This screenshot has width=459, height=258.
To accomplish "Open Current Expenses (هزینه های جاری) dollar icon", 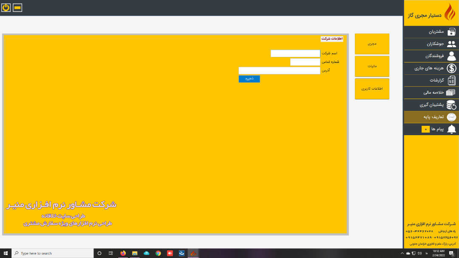I will pos(451,68).
